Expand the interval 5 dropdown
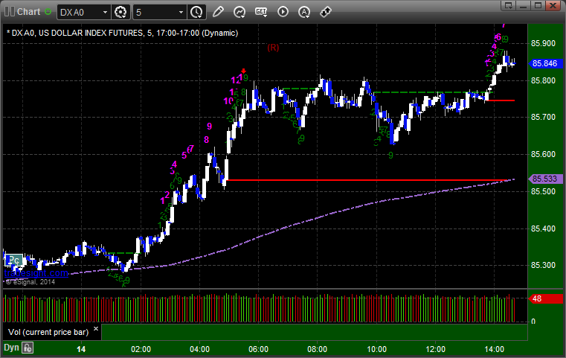Image resolution: width=566 pixels, height=358 pixels. [181, 13]
